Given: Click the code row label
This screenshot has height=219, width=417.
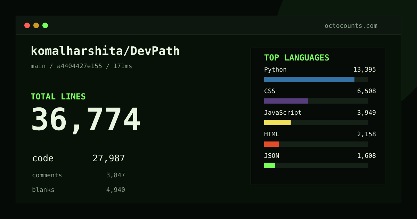Looking at the screenshot, I should pyautogui.click(x=43, y=158).
